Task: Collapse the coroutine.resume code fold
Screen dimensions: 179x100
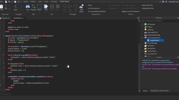Action: tap(4, 76)
